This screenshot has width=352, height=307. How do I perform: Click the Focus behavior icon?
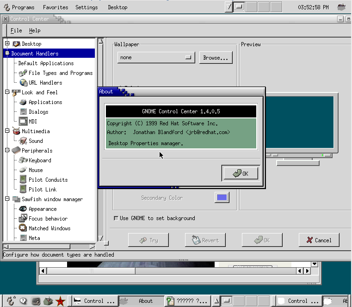(x=23, y=218)
